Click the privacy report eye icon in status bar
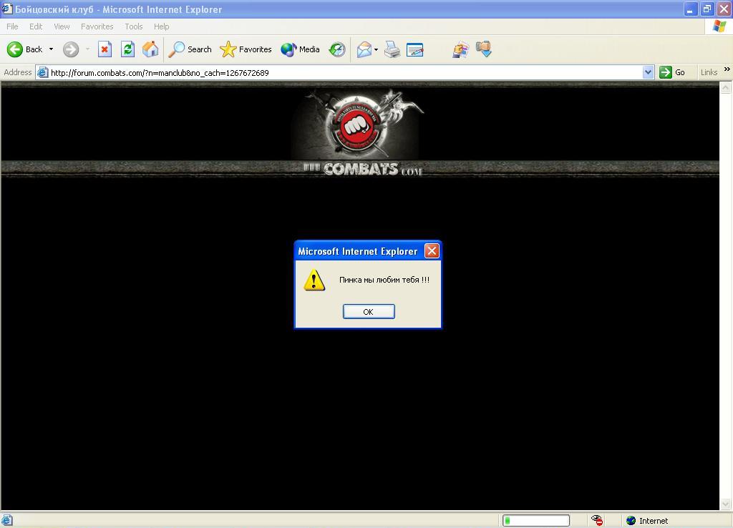Viewport: 733px width, 528px height. [x=597, y=521]
